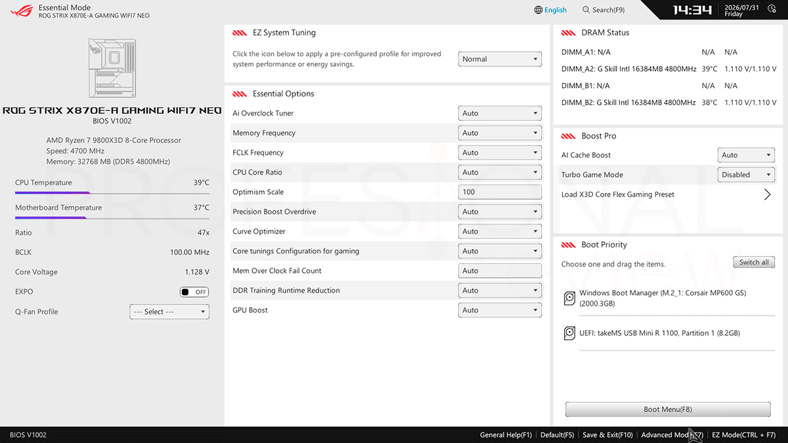Click BIOS V1002 in the bottom bar

[28, 435]
